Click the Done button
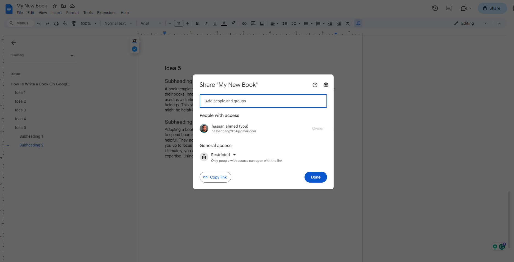 315,177
